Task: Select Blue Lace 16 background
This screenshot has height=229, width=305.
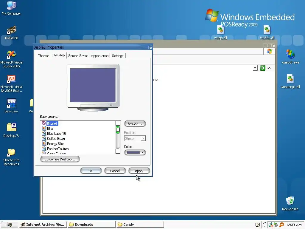Action: [x=56, y=133]
